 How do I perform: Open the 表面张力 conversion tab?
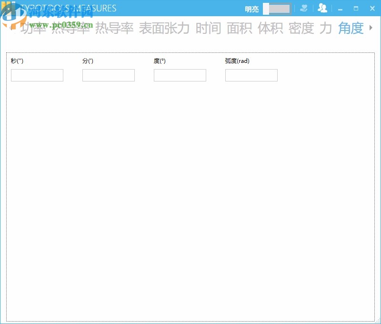click(164, 29)
